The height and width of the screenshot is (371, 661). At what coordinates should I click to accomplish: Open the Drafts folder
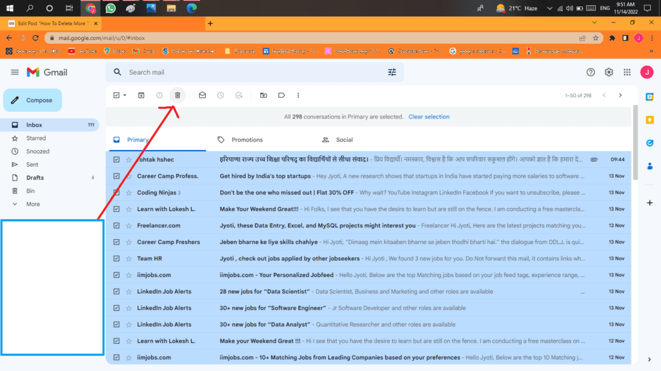click(35, 178)
